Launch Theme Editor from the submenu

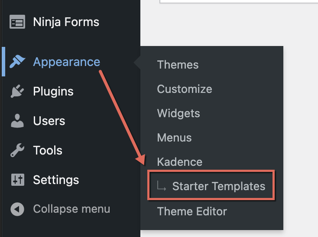click(192, 211)
